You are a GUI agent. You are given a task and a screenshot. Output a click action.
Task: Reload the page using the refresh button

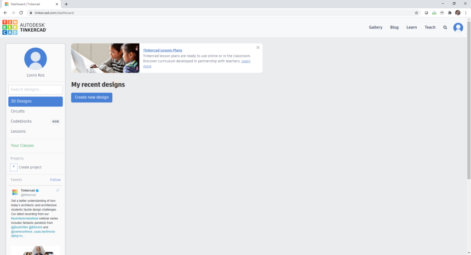click(21, 13)
